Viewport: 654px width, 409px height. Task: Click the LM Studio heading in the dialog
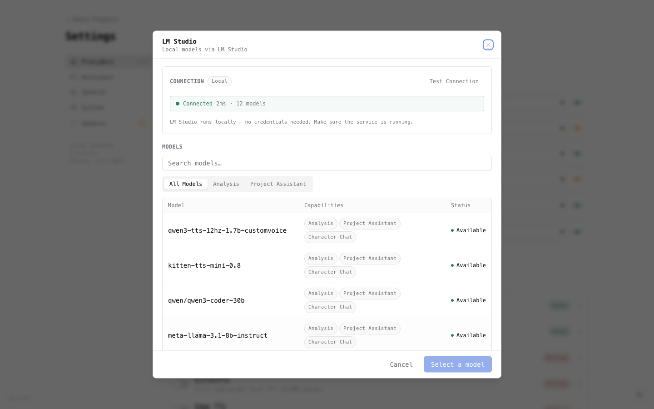click(179, 41)
